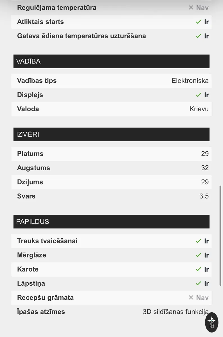Image resolution: width=223 pixels, height=337 pixels.
Task: Click the Vadības tips label
Action: coord(37,81)
